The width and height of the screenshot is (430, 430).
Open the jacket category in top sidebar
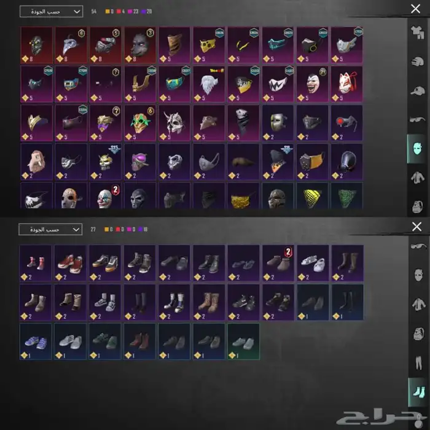pos(417,177)
